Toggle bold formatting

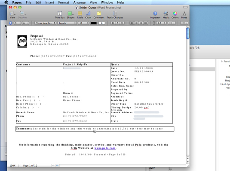pyautogui.click(x=113, y=23)
